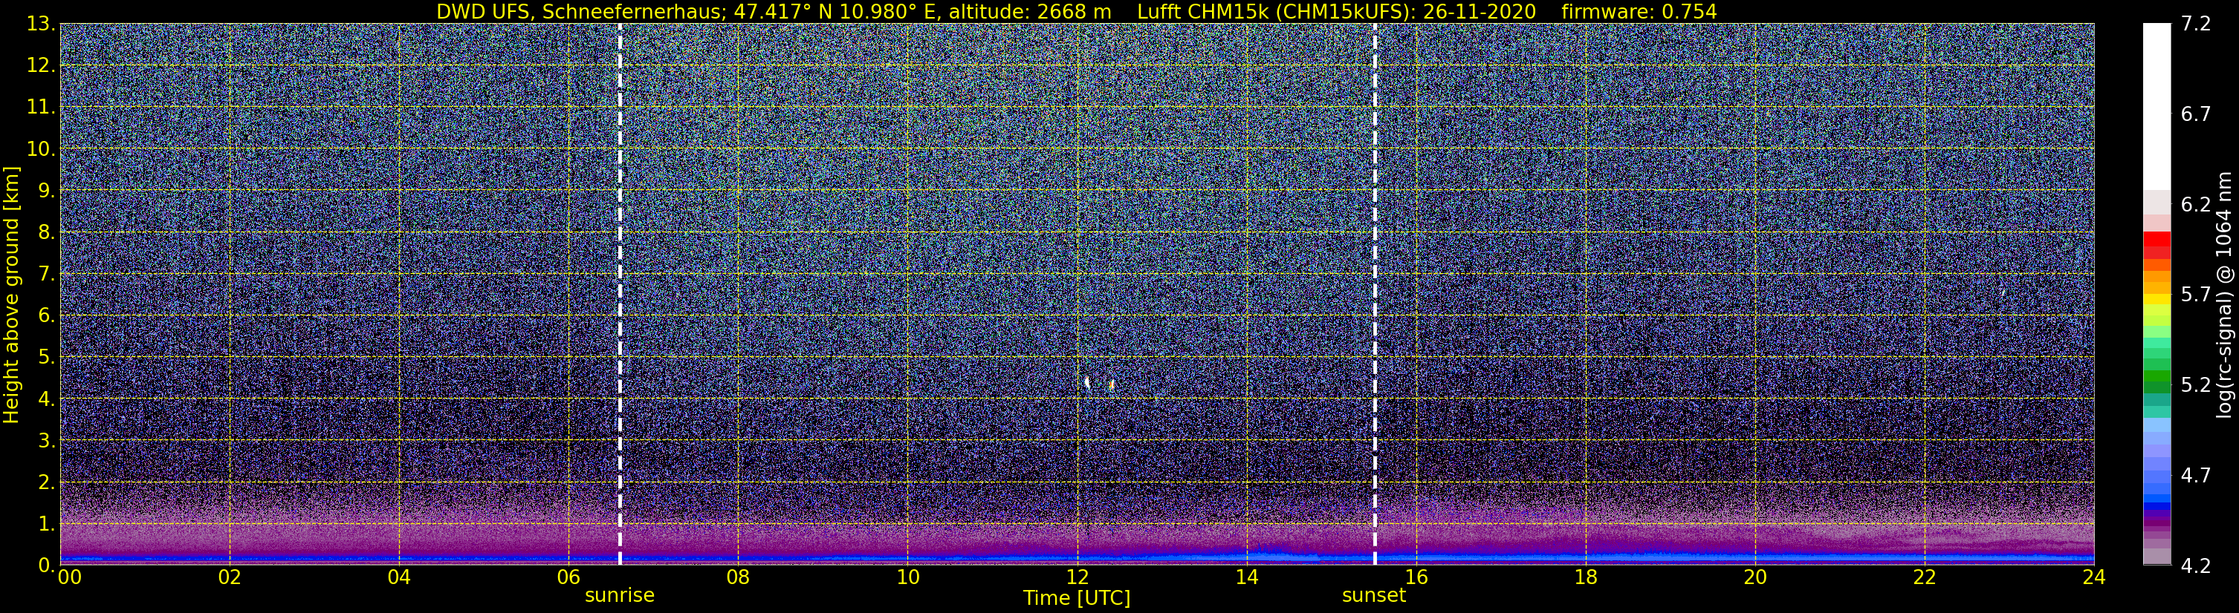Click the dashed sunrise marker line
Viewport: 2239px width, 613px height.
click(620, 293)
